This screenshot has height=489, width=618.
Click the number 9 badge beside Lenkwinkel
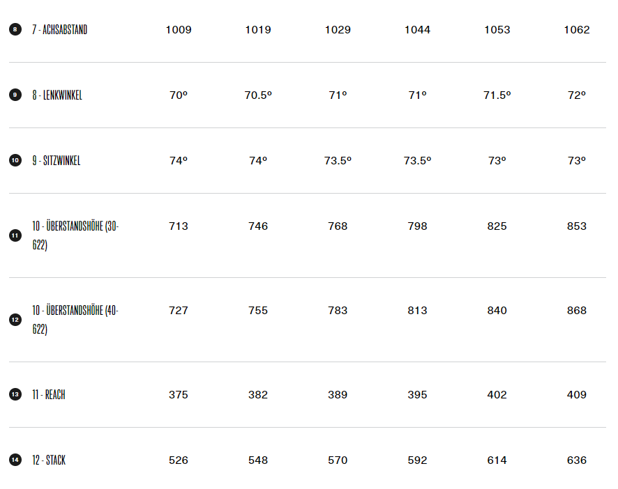[x=15, y=95]
